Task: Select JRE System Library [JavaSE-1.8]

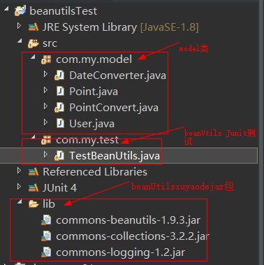Action: tap(121, 27)
